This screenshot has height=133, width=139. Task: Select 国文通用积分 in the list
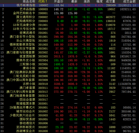pos(69,17)
